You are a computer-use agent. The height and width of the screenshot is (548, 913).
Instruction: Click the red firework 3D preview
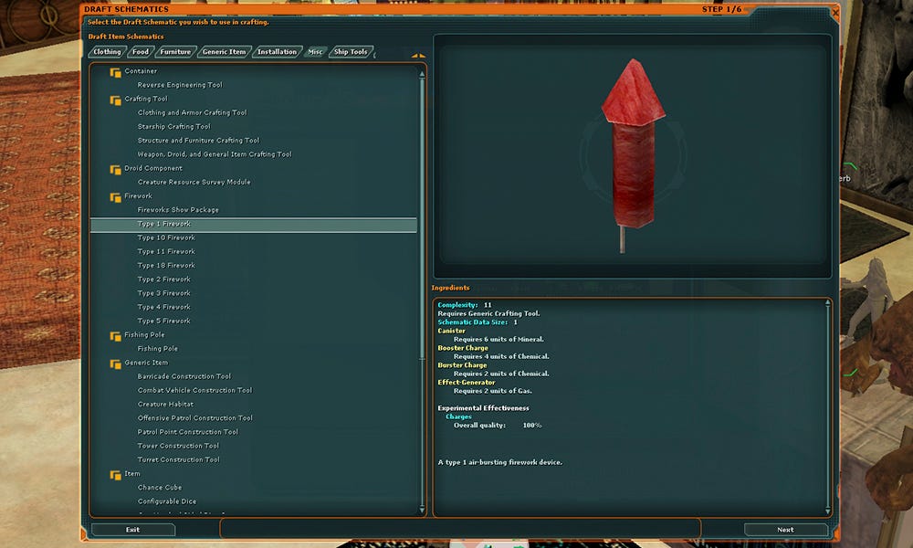[633, 155]
